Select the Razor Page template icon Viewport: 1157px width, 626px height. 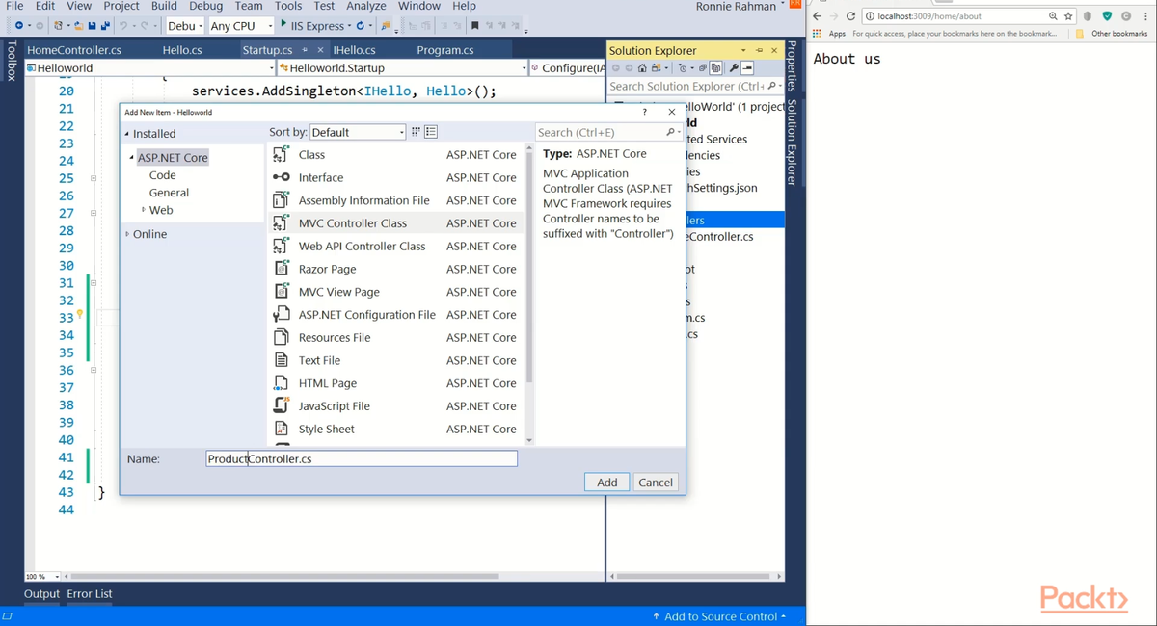pos(281,269)
